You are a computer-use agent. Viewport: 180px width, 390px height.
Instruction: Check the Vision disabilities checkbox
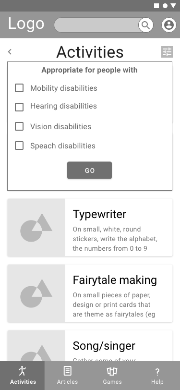coord(19,126)
